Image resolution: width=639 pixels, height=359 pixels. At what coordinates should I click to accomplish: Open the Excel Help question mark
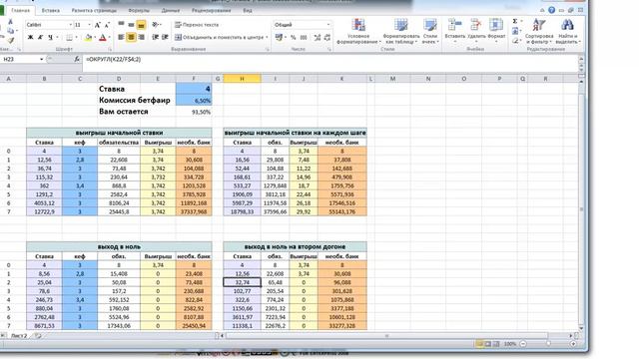(551, 10)
